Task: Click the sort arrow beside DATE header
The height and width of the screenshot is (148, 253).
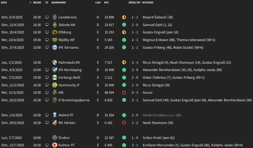Action: (x=30, y=3)
